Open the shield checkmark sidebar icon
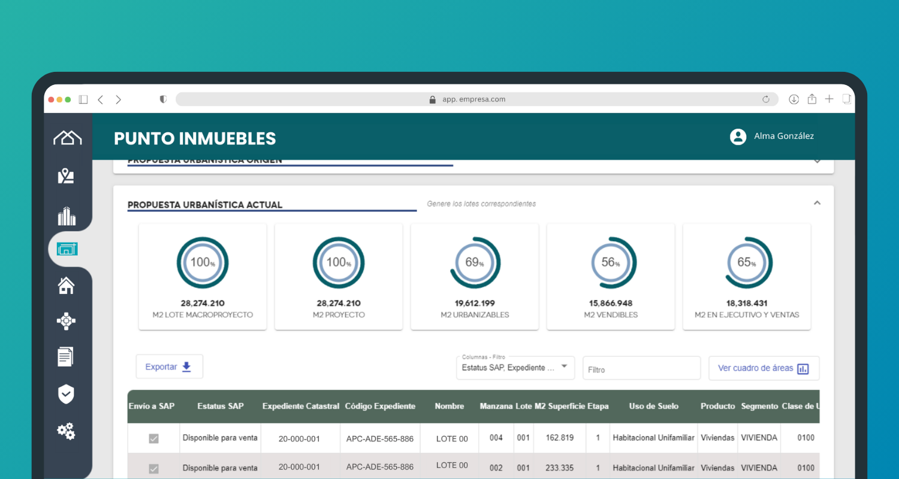This screenshot has height=479, width=899. pos(66,394)
